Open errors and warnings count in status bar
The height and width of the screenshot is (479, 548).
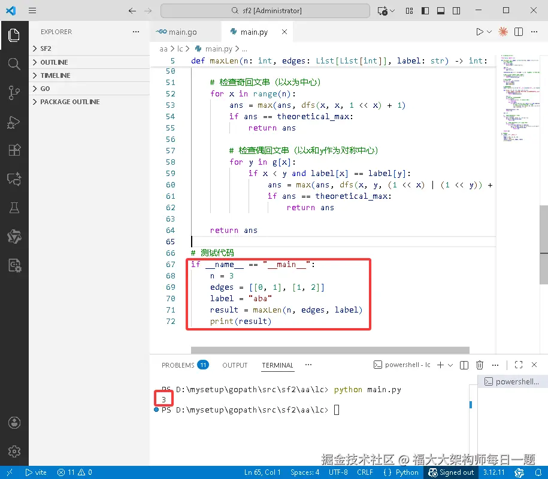click(74, 472)
